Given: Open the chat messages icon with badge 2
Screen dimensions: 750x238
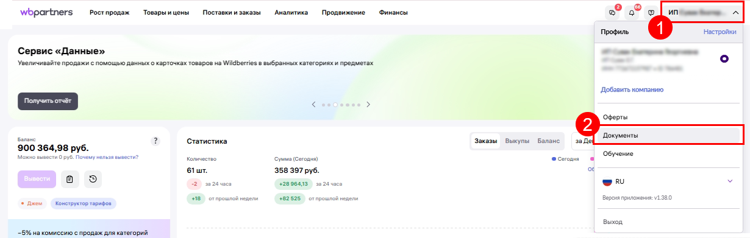Looking at the screenshot, I should coord(612,13).
